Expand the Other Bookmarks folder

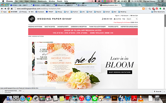(158, 12)
